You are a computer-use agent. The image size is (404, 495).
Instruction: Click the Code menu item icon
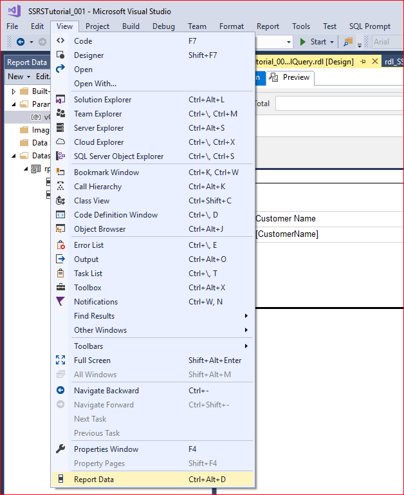(60, 41)
